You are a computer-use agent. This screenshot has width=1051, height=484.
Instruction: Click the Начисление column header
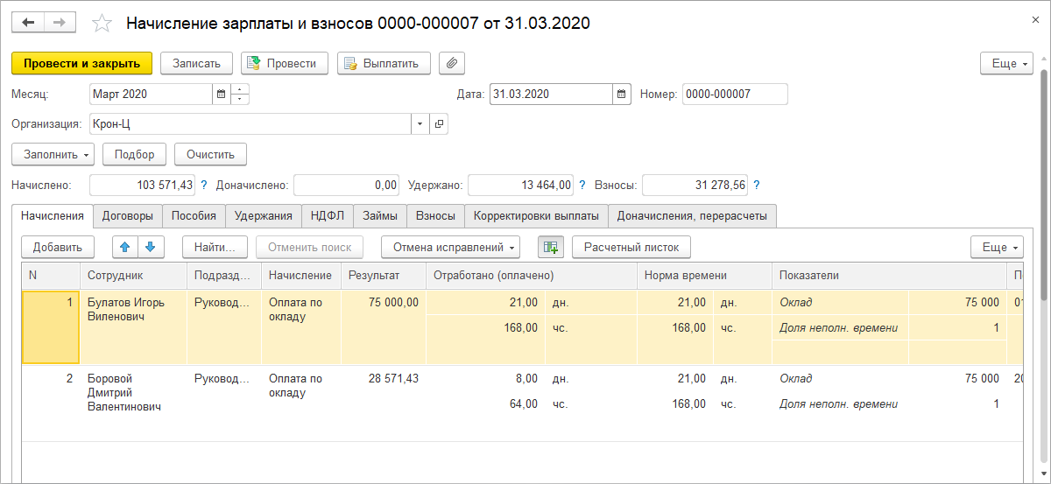[301, 276]
